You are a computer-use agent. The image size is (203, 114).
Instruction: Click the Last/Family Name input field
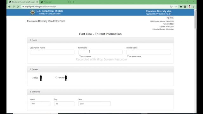click(52, 52)
